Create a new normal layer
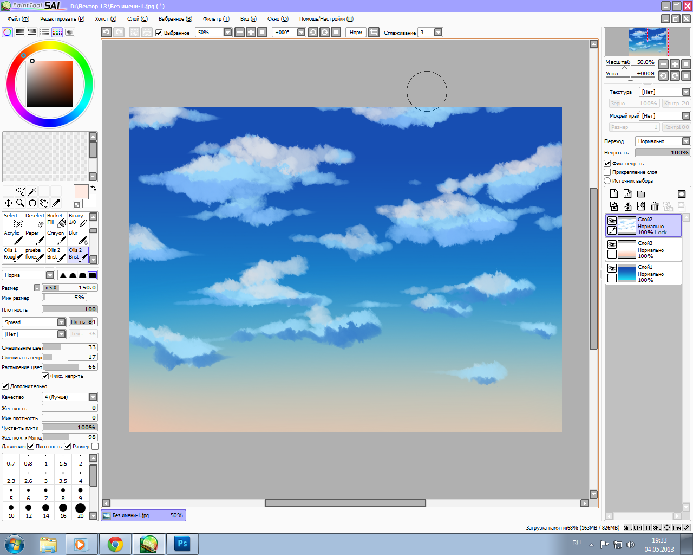Viewport: 693px width, 555px height. (x=614, y=194)
